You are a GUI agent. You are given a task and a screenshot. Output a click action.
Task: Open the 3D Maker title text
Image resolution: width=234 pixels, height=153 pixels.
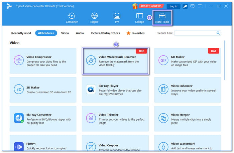[x=33, y=88]
